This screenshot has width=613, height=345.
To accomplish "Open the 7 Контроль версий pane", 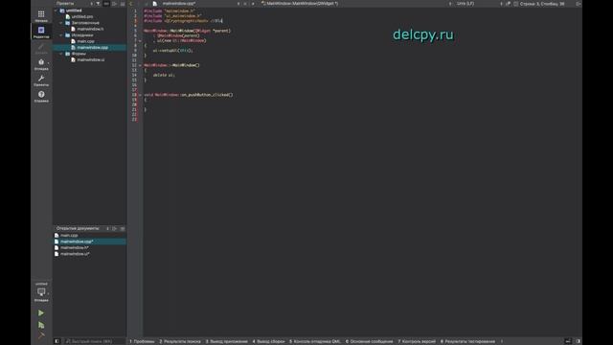I will pyautogui.click(x=417, y=341).
